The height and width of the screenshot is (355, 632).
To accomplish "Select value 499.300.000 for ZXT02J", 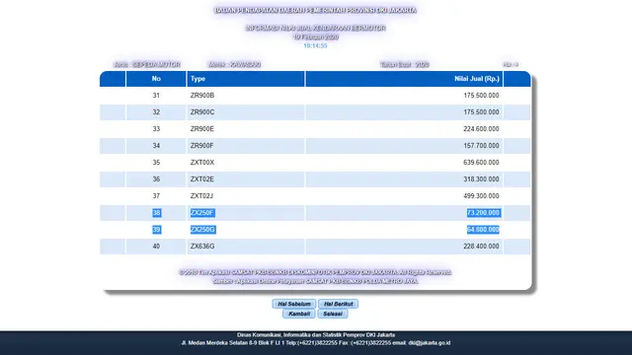I will 481,196.
